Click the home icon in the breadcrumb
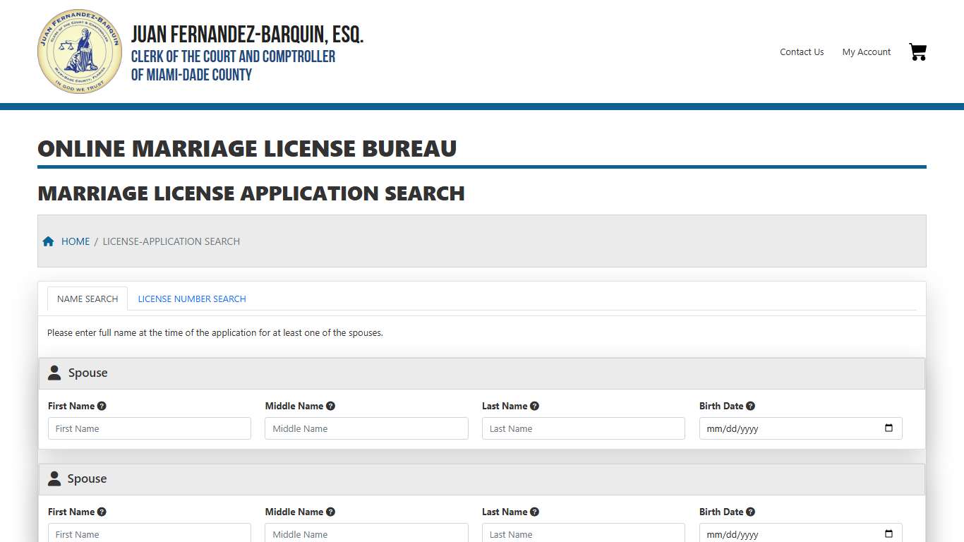 (x=48, y=241)
